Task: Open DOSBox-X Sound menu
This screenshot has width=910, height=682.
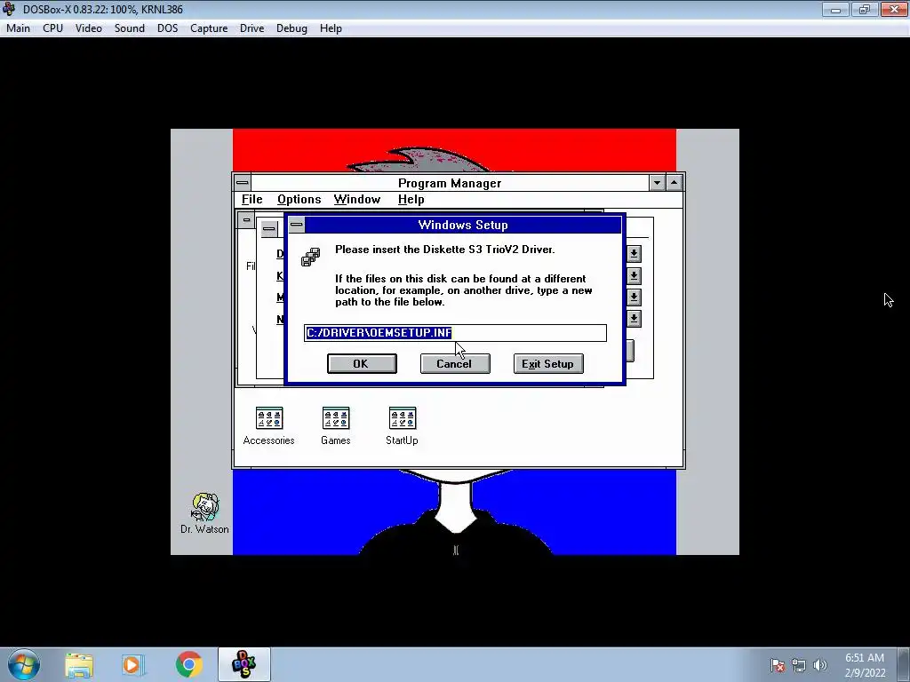Action: click(130, 28)
